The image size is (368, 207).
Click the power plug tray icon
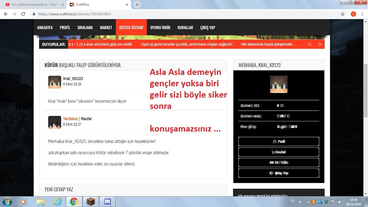[339, 202]
